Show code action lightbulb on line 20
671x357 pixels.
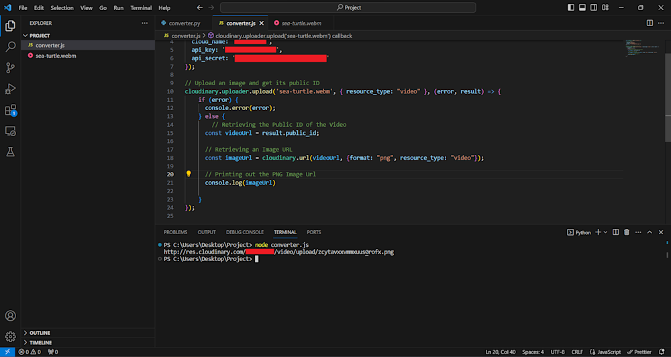coord(189,174)
